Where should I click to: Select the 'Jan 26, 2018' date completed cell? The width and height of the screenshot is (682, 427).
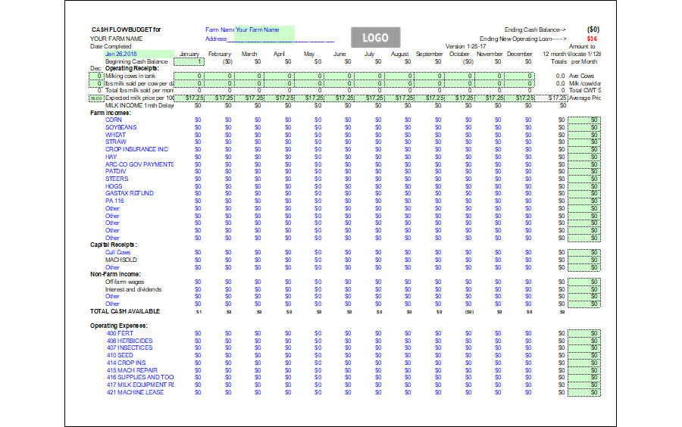tap(139, 54)
